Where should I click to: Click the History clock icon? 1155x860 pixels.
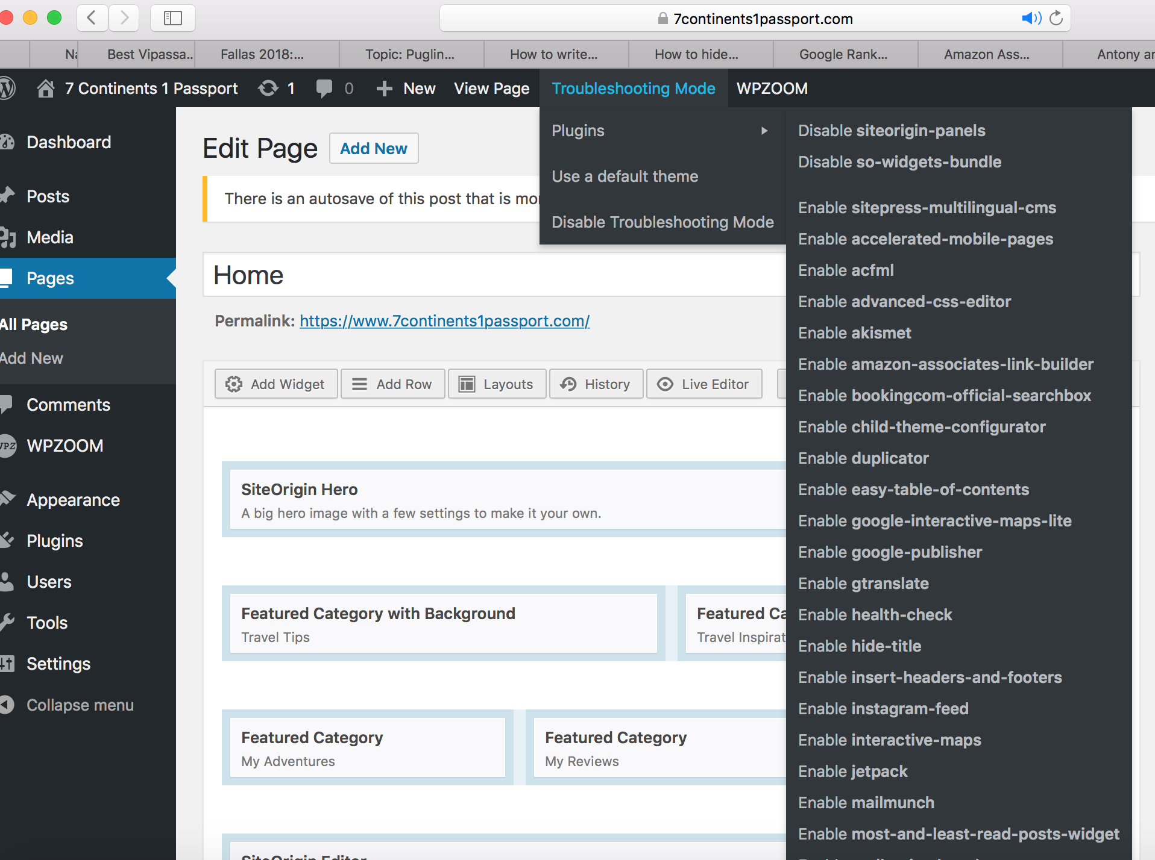click(568, 384)
